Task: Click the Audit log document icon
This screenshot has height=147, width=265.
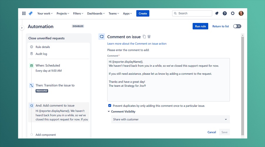Action: (32, 54)
